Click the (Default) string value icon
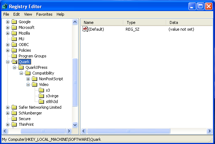This screenshot has width=215, height=144. pos(85,29)
